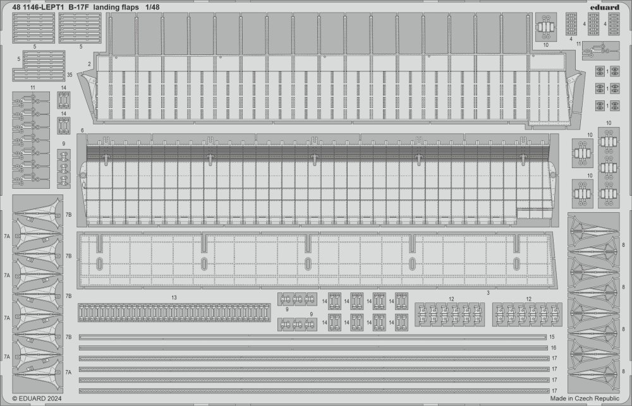Click the thin strip labeled 16

(x=313, y=348)
